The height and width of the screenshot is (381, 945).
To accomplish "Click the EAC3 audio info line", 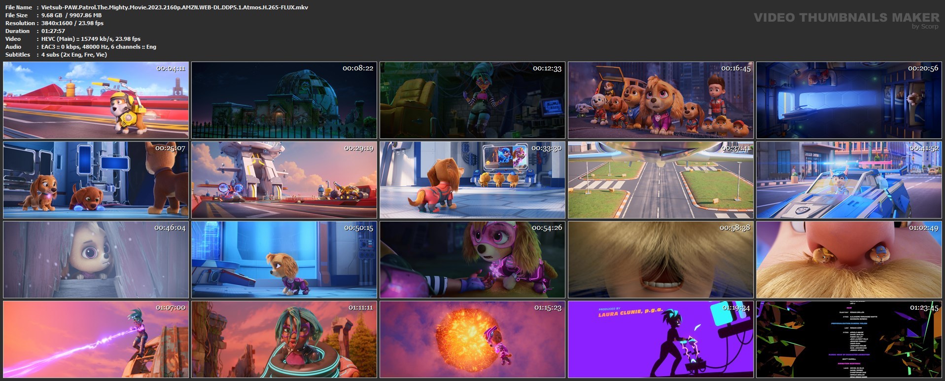I will tap(99, 47).
